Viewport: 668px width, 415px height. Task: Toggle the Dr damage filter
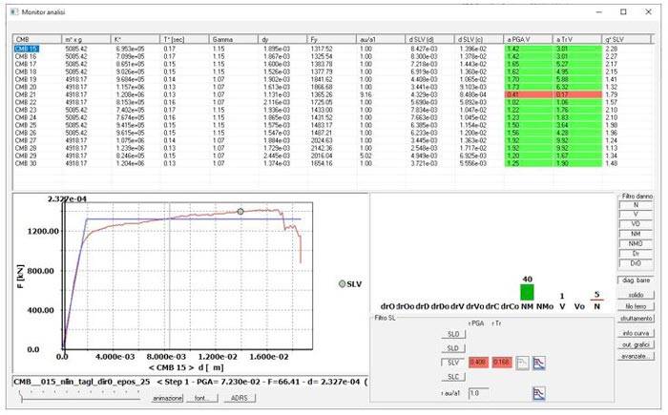pyautogui.click(x=636, y=254)
